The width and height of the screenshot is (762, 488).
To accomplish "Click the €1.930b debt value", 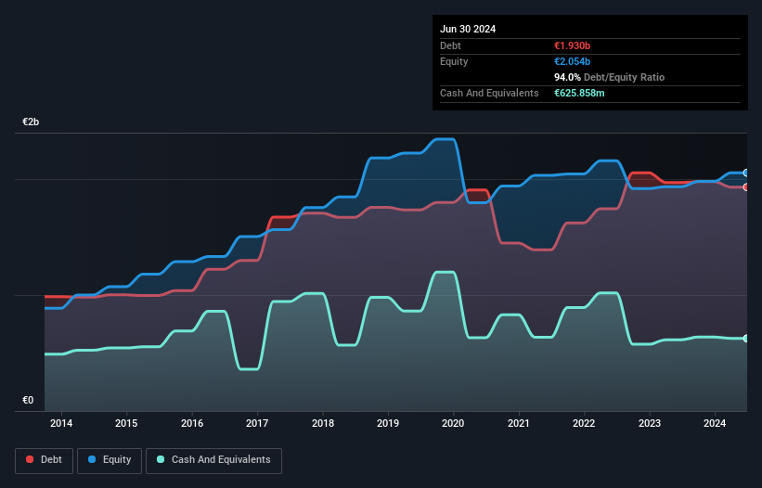I will point(572,45).
